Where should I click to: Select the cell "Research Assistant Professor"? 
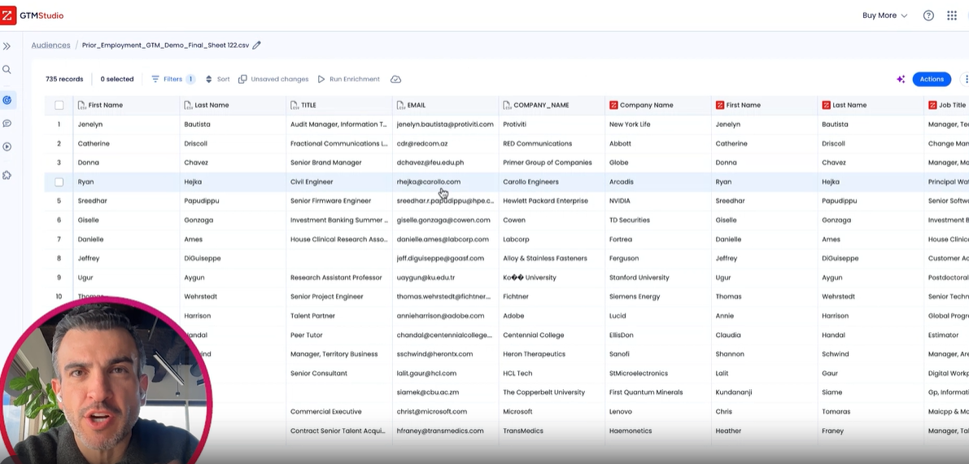[x=338, y=278]
